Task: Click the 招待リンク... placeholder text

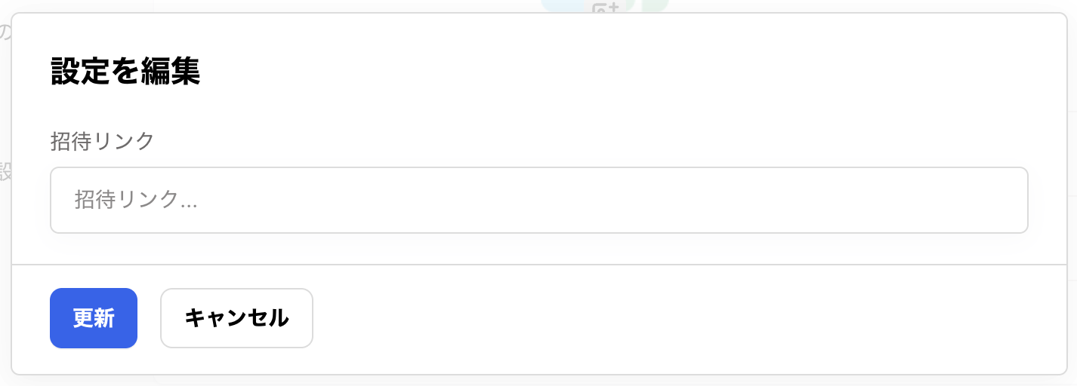Action: coord(136,200)
